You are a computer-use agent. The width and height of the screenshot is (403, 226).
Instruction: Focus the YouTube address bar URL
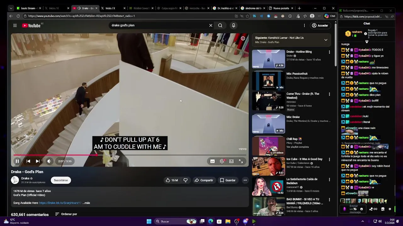pos(81,16)
